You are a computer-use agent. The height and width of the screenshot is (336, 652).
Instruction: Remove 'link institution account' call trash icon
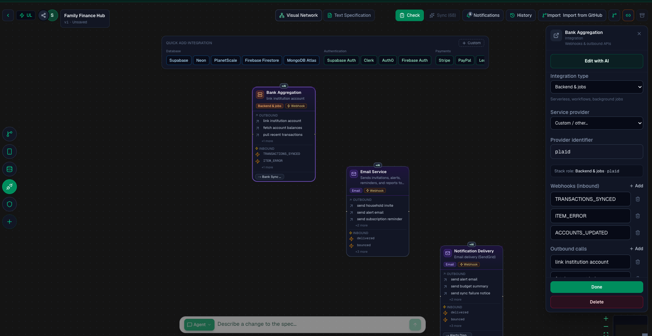pos(638,262)
